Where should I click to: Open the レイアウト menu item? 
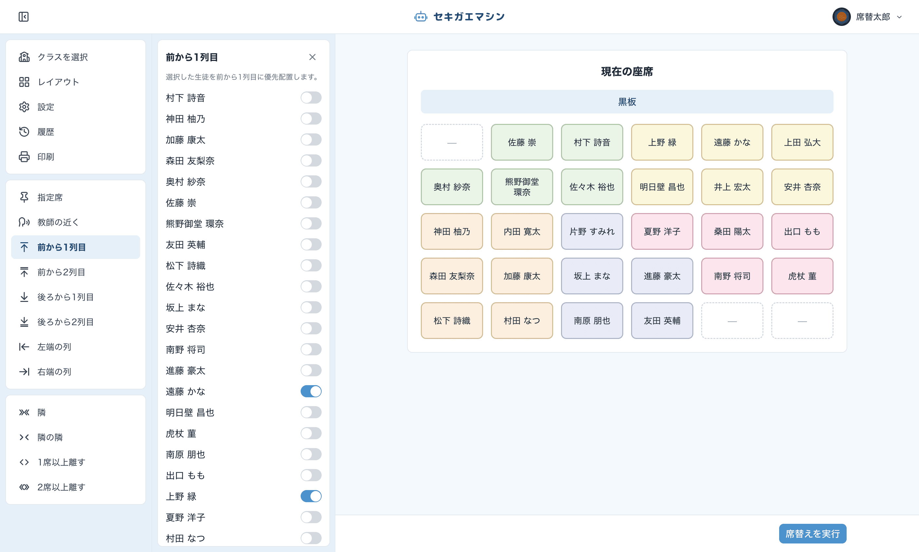tap(75, 82)
